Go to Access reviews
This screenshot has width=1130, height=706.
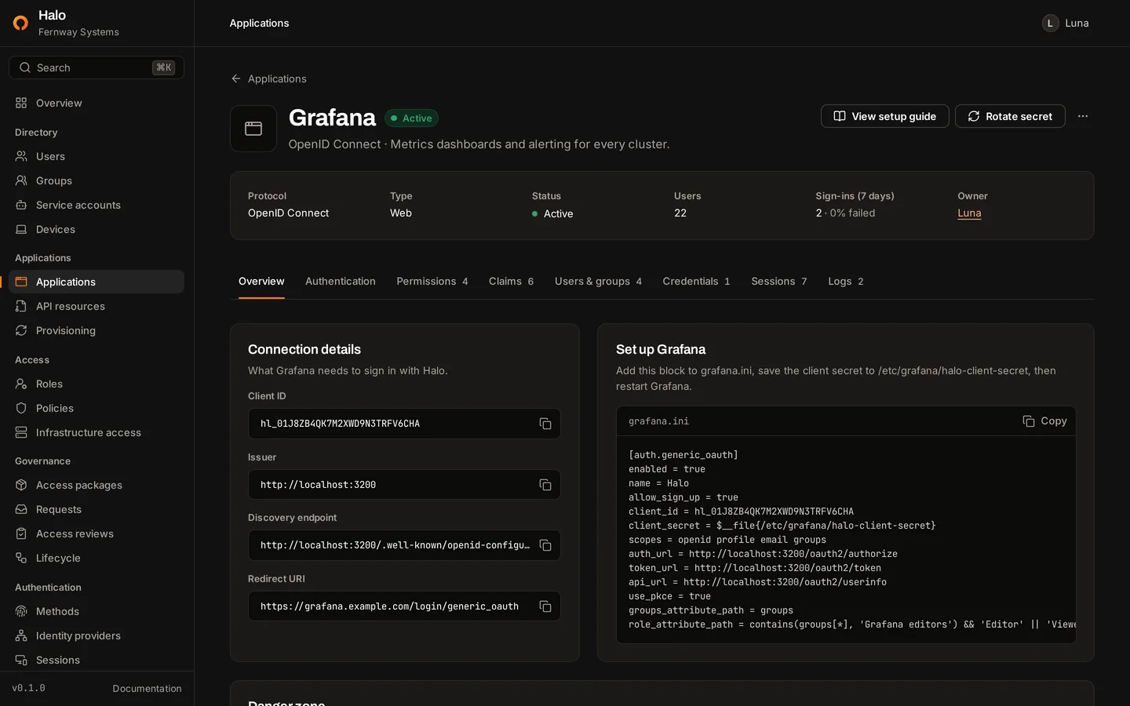tap(97, 533)
